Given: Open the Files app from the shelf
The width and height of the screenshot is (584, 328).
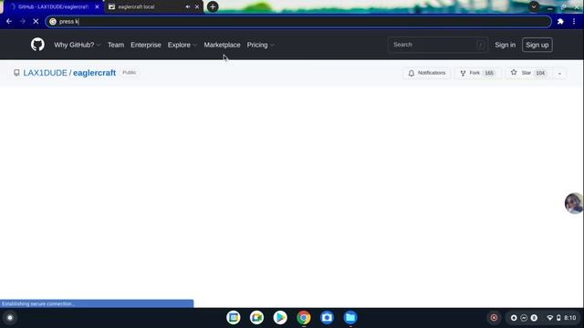Looking at the screenshot, I should 350,318.
